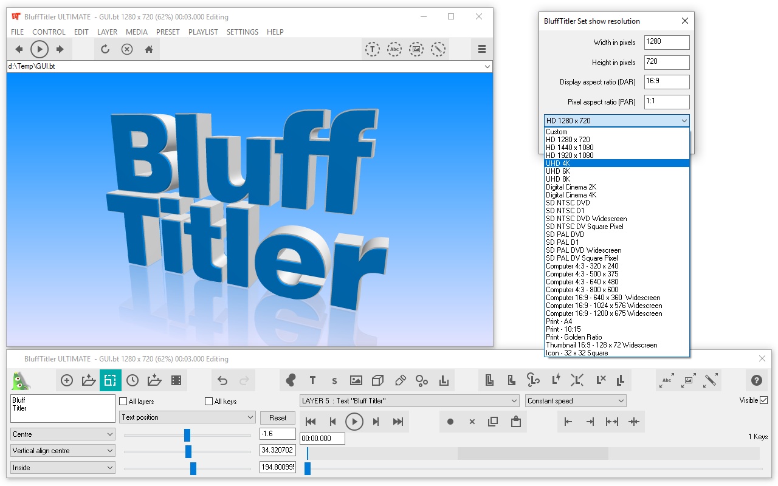
Task: Open the hamburger menu in main window
Action: click(482, 49)
